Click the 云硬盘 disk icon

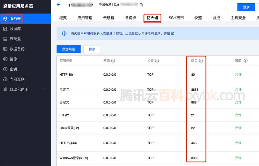point(5,39)
